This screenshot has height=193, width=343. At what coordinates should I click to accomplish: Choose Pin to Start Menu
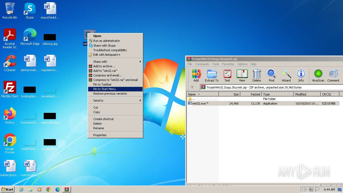tap(115, 89)
